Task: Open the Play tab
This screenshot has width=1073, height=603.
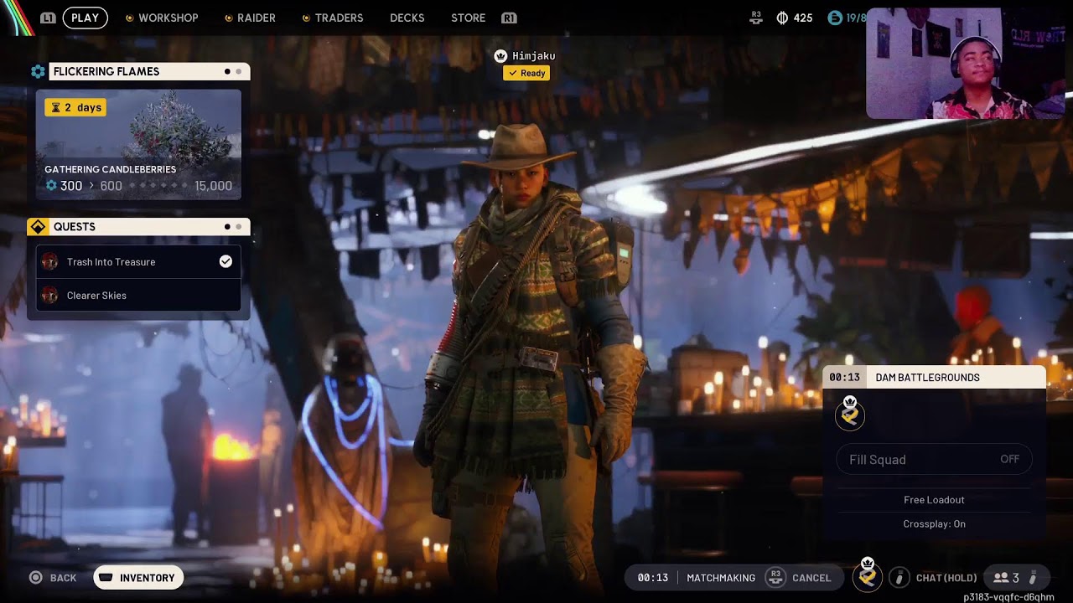Action: coord(85,18)
